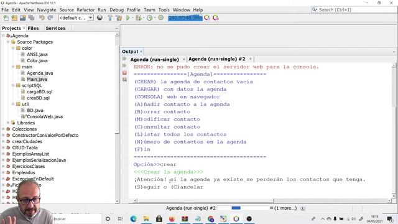The width and height of the screenshot is (398, 224).
Task: Click the Clean and Build icon
Action: tap(119, 18)
